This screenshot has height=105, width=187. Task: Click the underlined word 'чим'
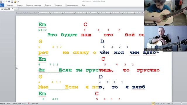134,52
